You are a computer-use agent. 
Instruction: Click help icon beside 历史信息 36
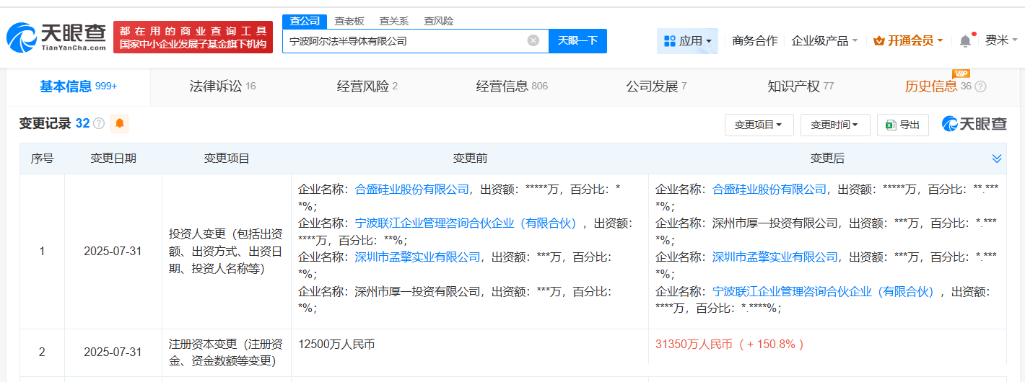point(980,86)
